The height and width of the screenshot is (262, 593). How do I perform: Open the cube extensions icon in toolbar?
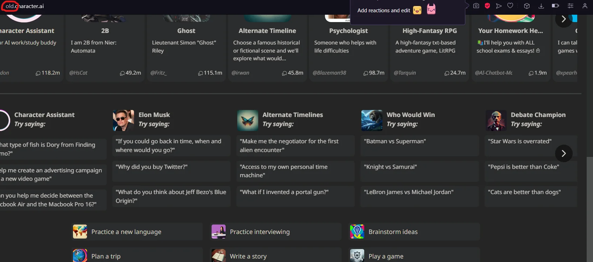(527, 6)
